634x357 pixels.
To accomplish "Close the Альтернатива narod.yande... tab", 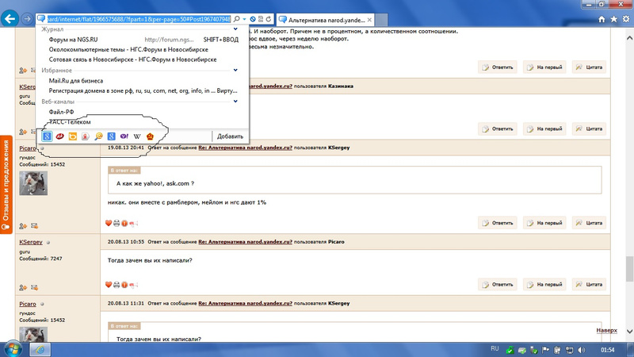I will point(369,19).
